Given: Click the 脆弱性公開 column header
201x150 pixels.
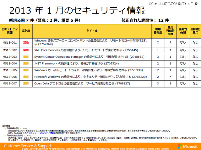Looking at the screenshot, I should 183,31.
